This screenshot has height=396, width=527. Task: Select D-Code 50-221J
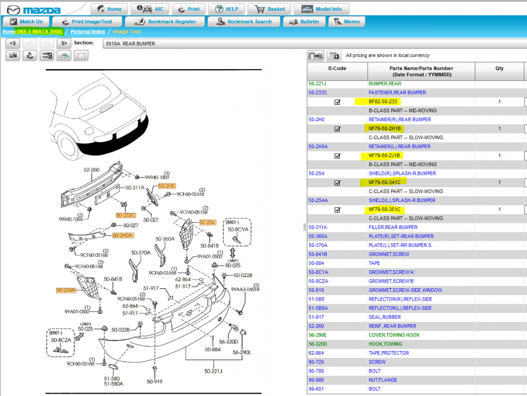pos(317,84)
